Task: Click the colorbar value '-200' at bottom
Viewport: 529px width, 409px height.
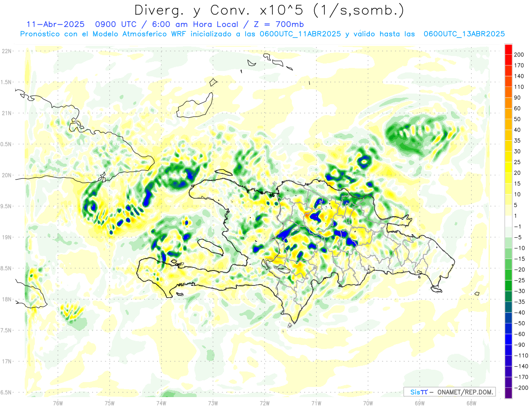Action: [x=521, y=388]
